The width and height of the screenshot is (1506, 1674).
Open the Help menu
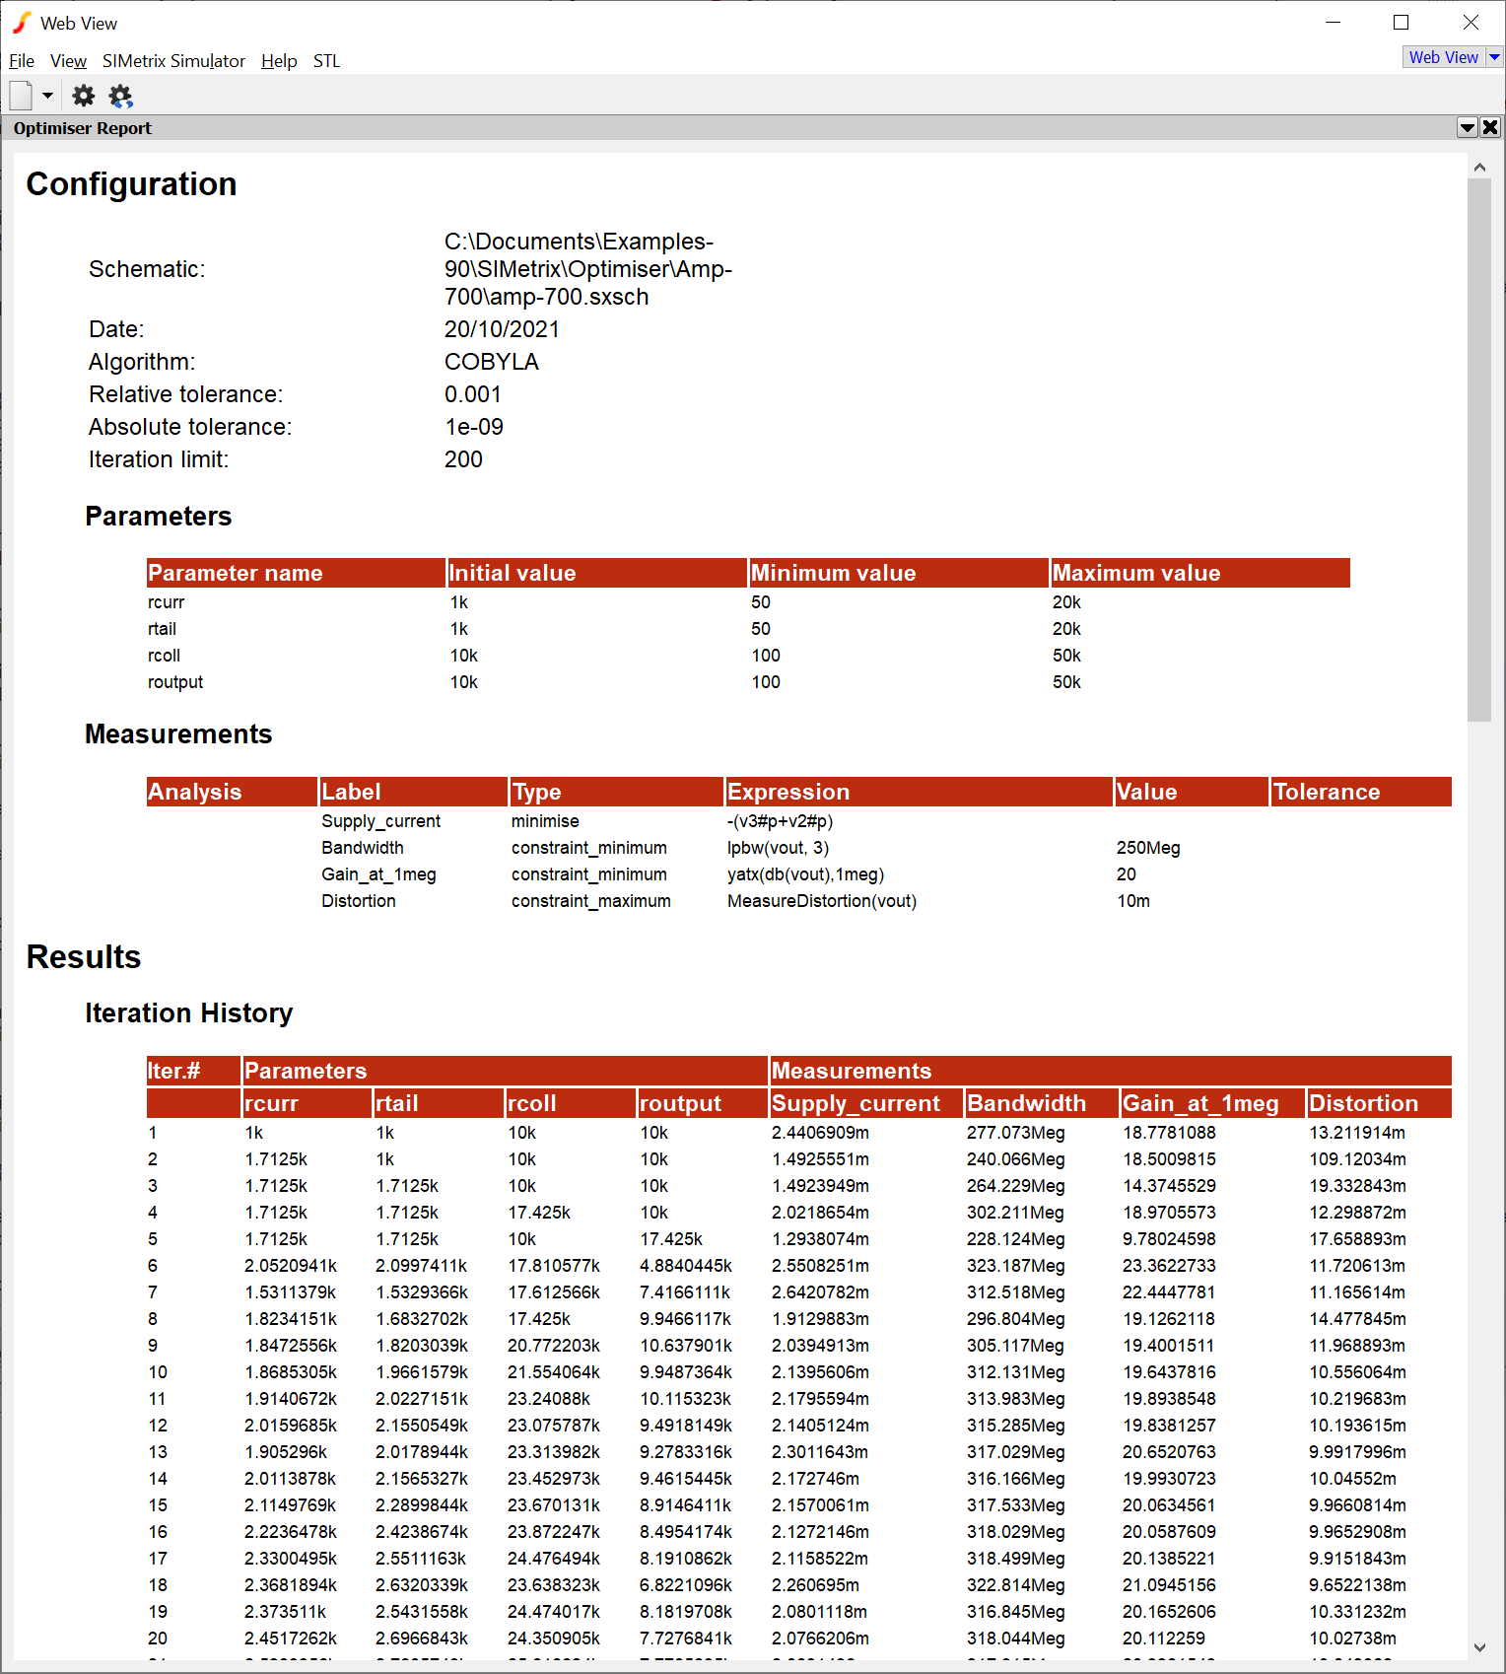[279, 61]
